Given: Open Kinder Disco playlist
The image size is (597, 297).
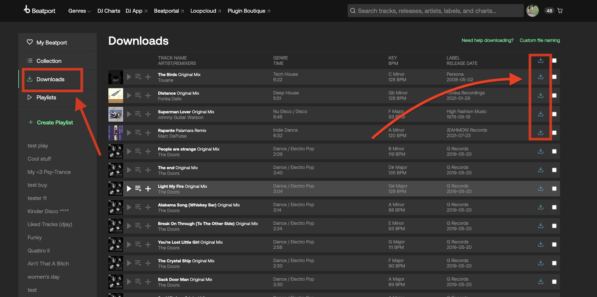Looking at the screenshot, I should coord(48,211).
